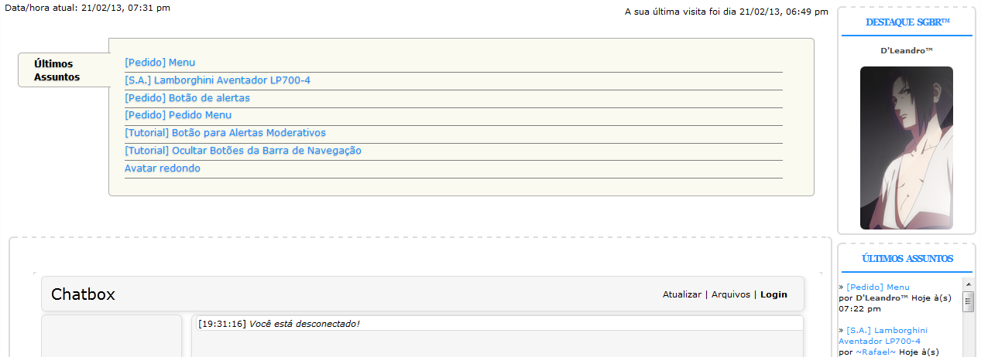This screenshot has height=357, width=981.
Task: Click the ÚLTIMOS ASSUNTOS sidebar header
Action: click(907, 259)
